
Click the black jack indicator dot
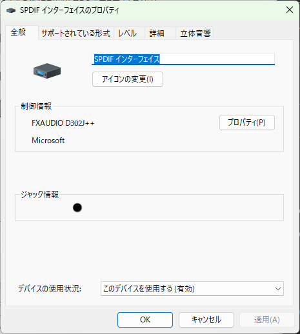click(77, 208)
